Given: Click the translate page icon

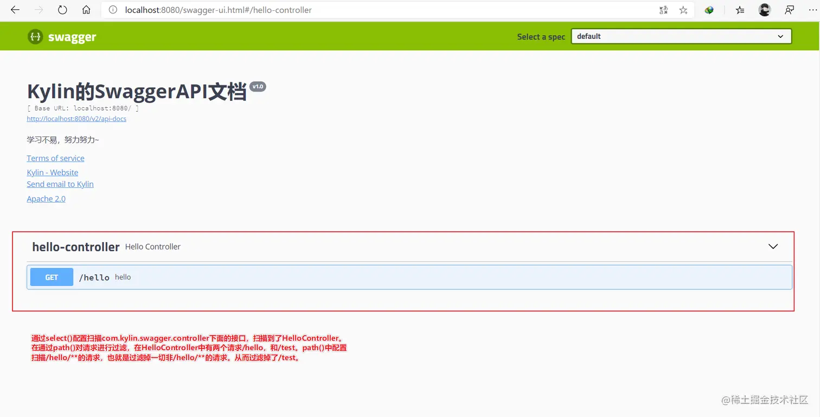Looking at the screenshot, I should point(663,10).
